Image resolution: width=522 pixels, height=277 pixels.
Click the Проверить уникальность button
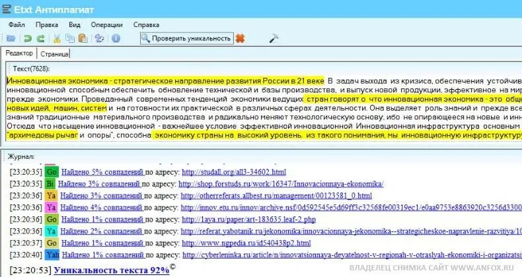coord(187,38)
